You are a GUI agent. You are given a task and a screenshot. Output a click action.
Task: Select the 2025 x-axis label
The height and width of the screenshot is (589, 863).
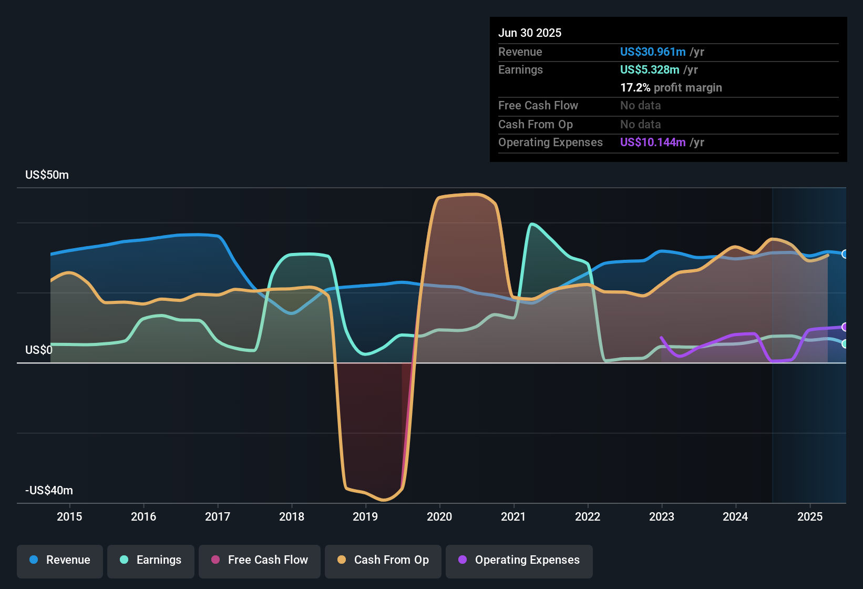810,516
